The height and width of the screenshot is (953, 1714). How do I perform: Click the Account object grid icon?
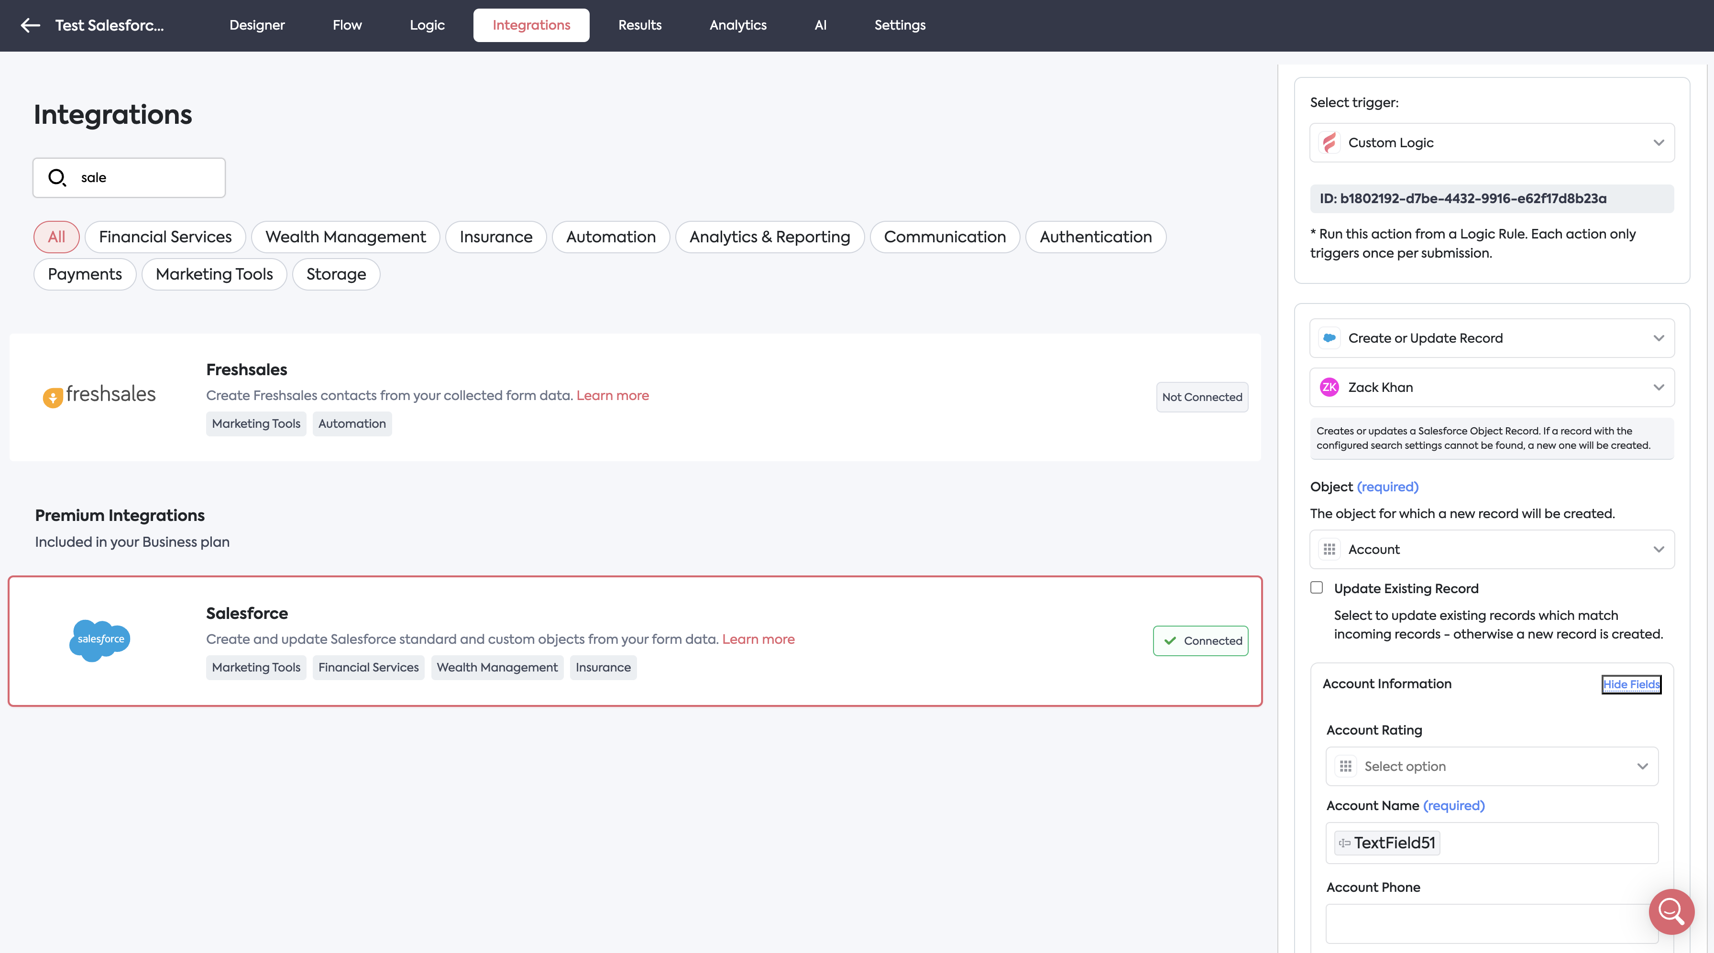(x=1329, y=549)
